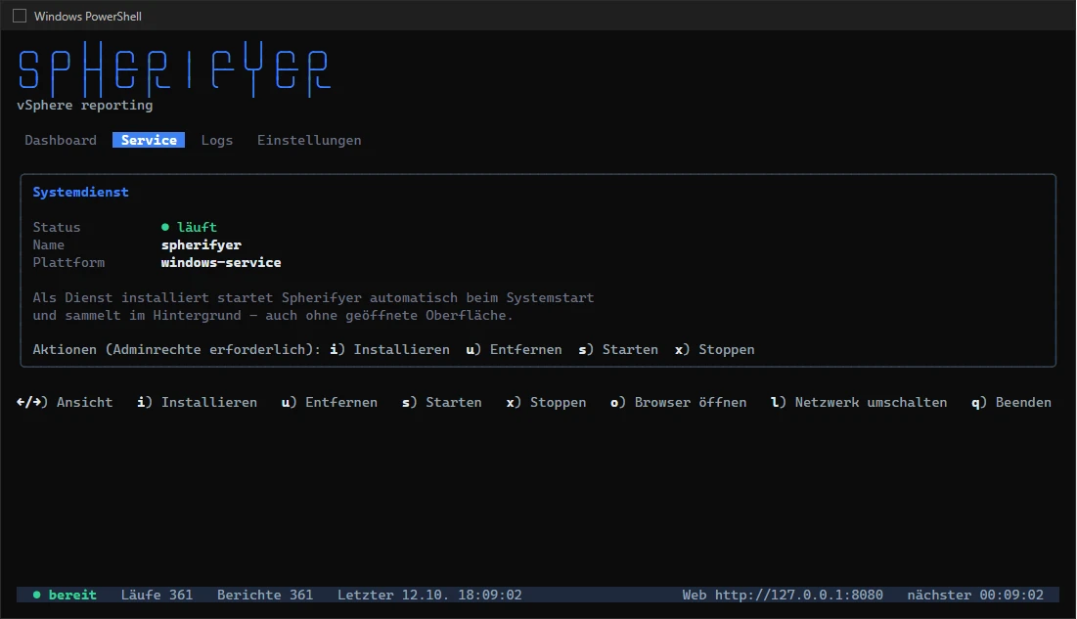Click Starten in the Aktionen line
This screenshot has width=1077, height=619.
(618, 349)
